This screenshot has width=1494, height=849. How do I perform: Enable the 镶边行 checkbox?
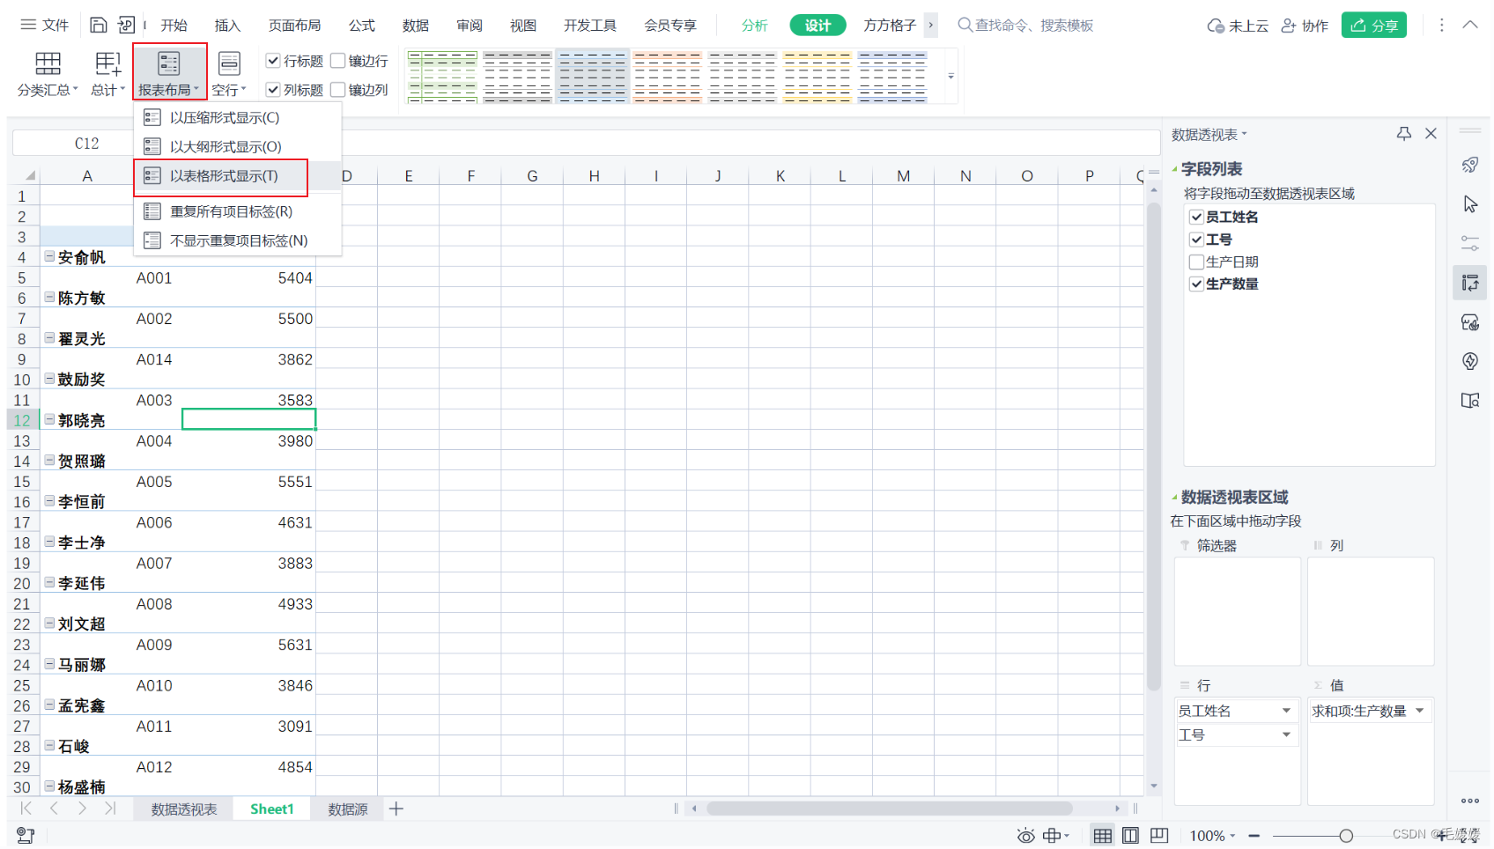click(338, 61)
